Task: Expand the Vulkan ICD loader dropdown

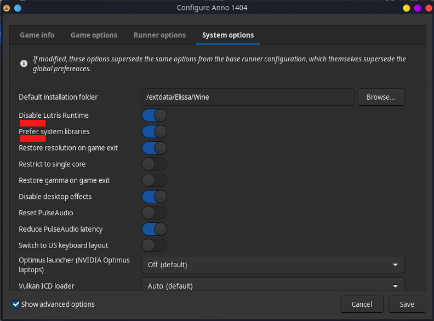Action: click(x=273, y=284)
